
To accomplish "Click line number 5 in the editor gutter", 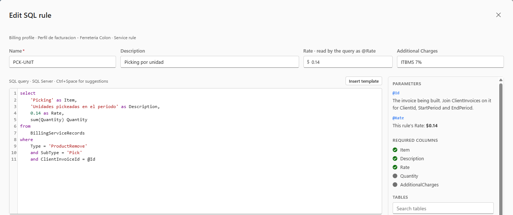I will 15,120.
